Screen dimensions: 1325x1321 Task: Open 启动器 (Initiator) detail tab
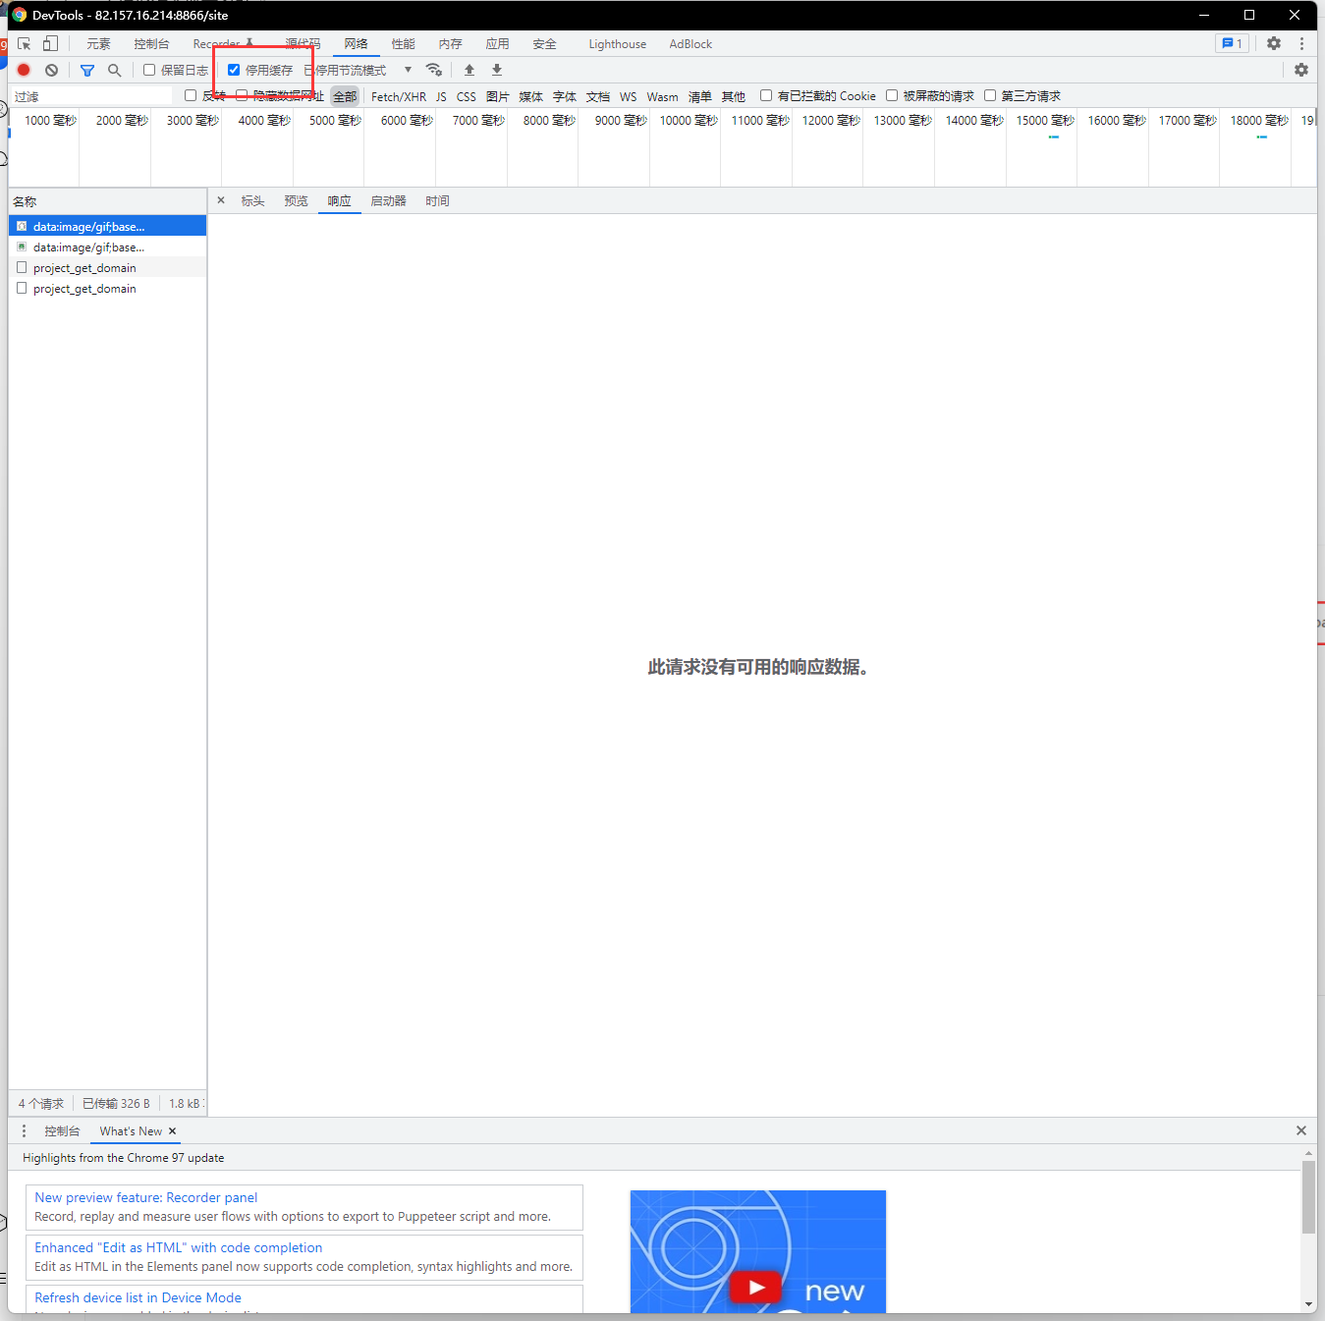[x=388, y=200]
